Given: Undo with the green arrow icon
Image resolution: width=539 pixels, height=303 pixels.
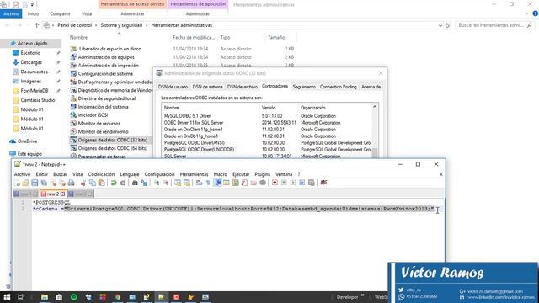Looking at the screenshot, I should point(114,183).
